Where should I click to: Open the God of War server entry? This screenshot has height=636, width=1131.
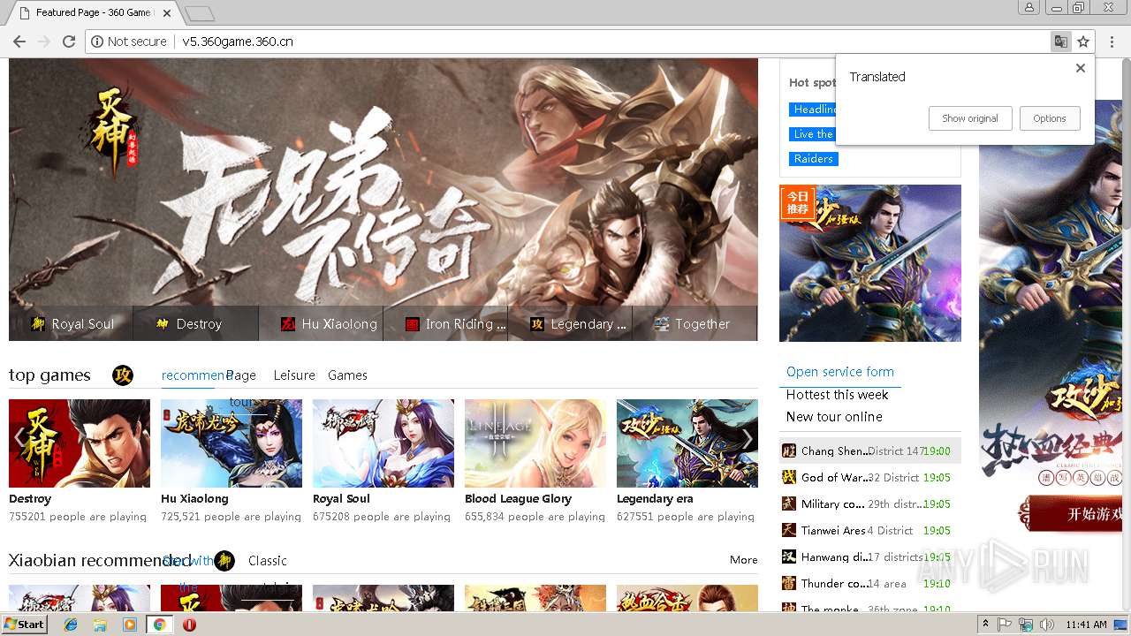click(870, 477)
